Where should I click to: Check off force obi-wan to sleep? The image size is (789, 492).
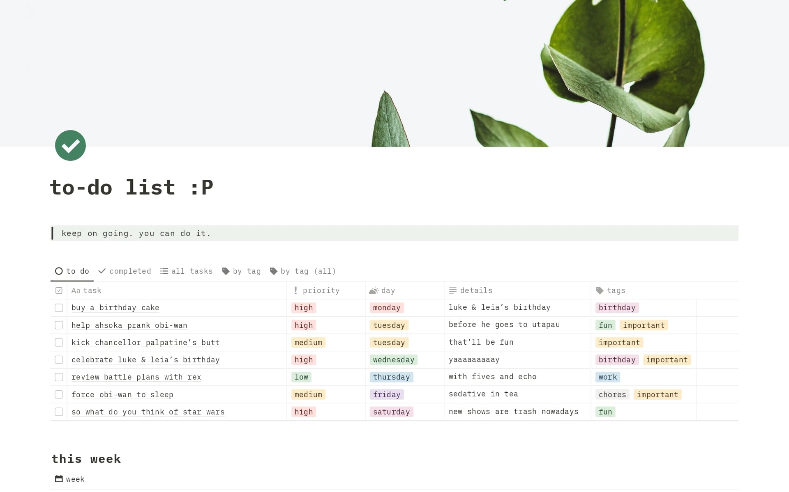tap(59, 394)
